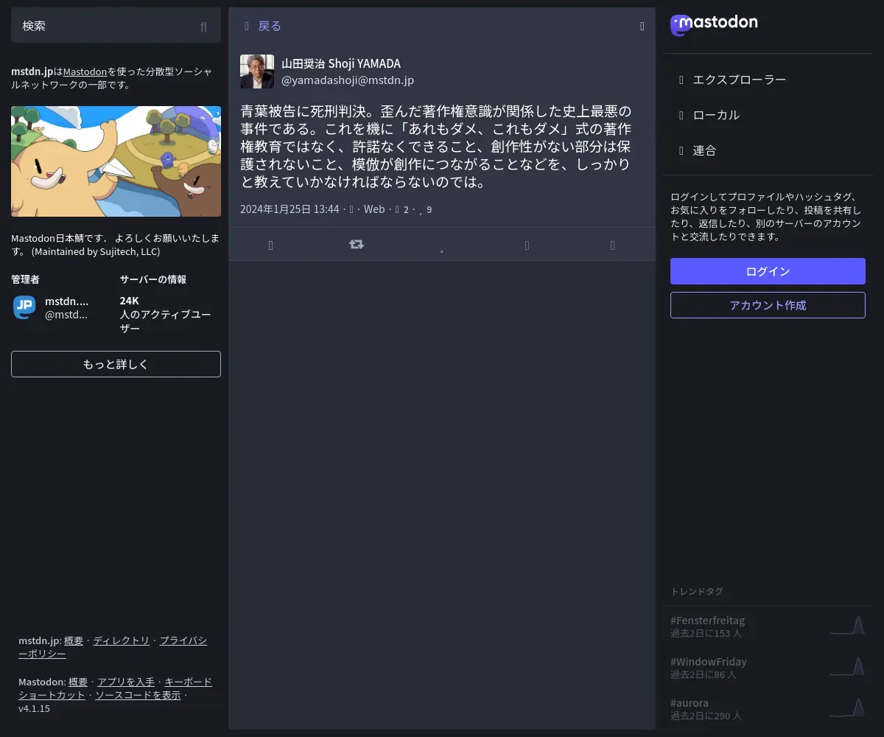Open the #WindowFriday trending tag
The image size is (884, 737).
(709, 662)
